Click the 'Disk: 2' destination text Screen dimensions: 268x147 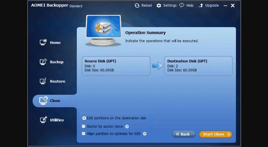172,66
